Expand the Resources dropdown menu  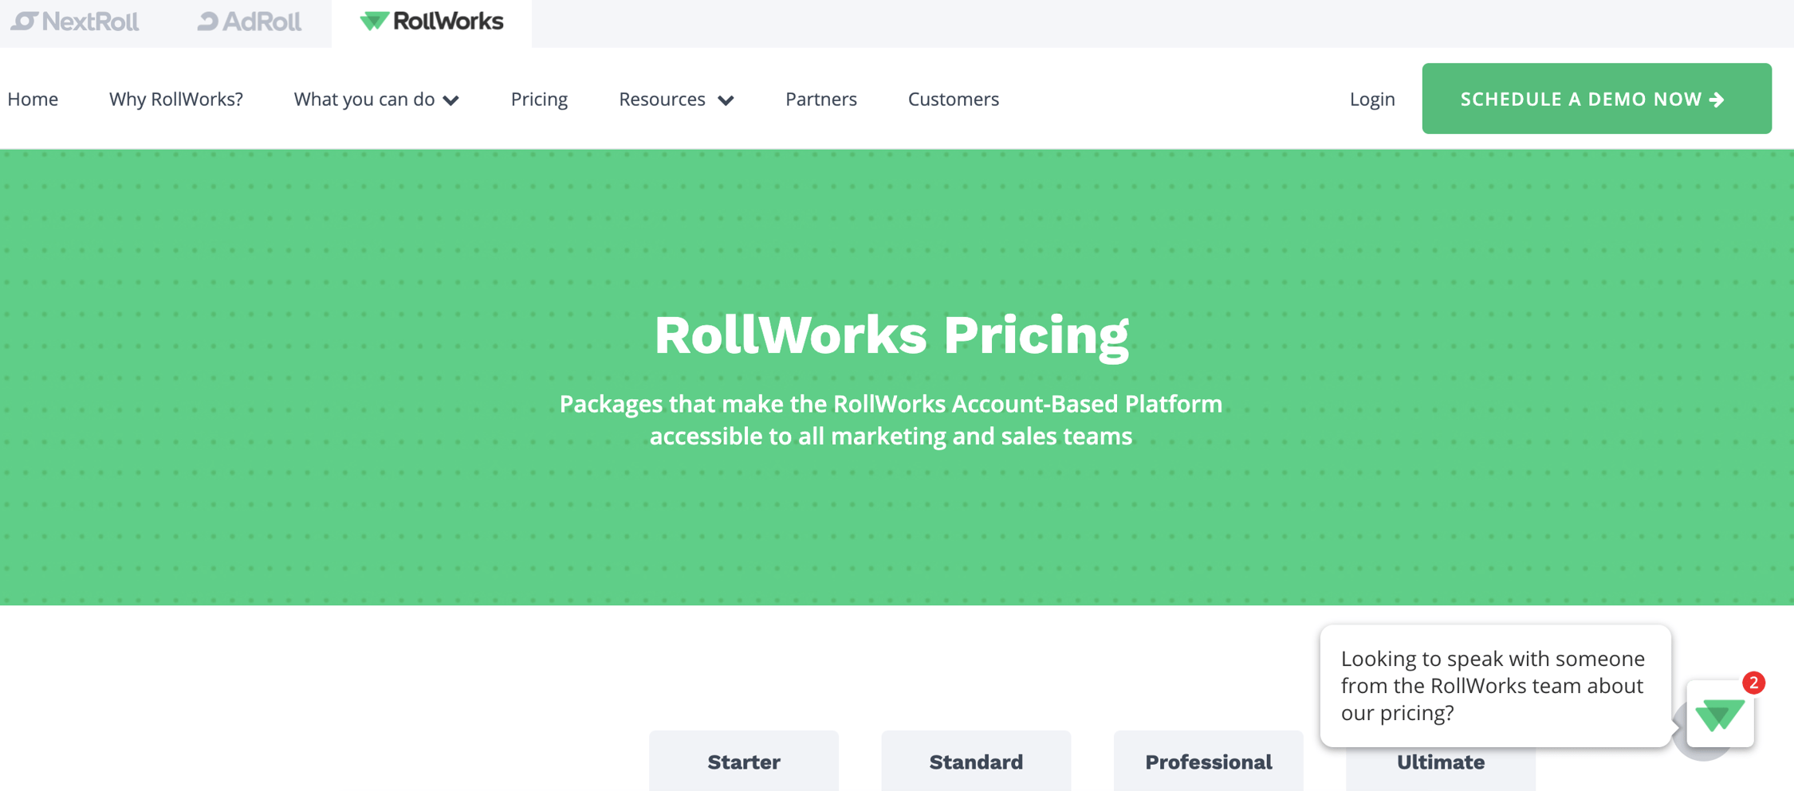(676, 100)
